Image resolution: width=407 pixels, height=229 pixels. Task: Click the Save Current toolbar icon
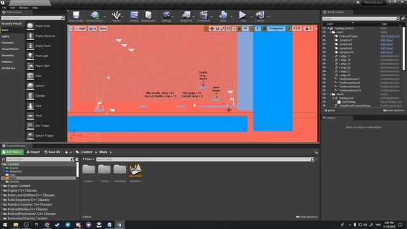76,16
